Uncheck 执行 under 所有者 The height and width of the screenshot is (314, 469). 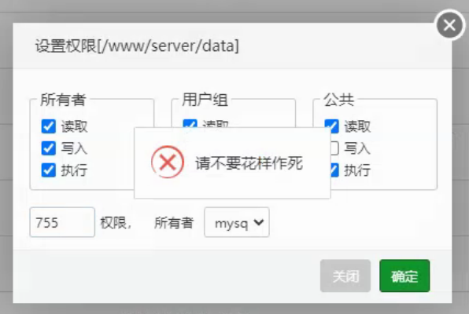pyautogui.click(x=49, y=170)
